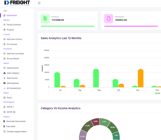
Task: Click the 6.9% donut segment
Action: pyautogui.click(x=96, y=122)
